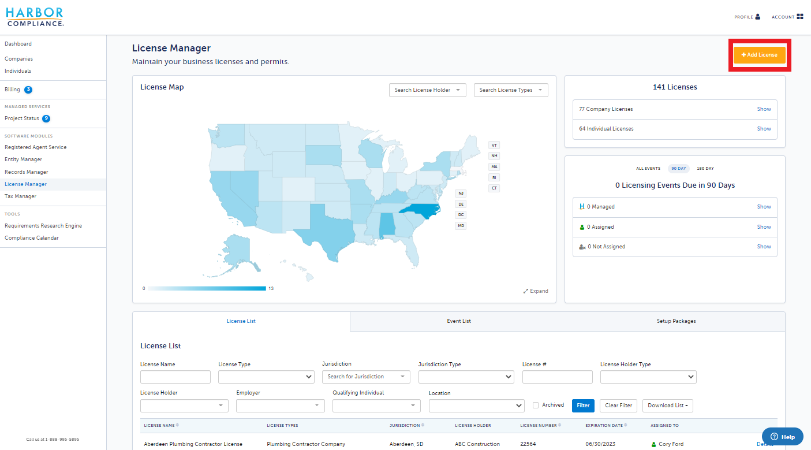The height and width of the screenshot is (450, 811).
Task: Click the Expand map link
Action: (536, 291)
